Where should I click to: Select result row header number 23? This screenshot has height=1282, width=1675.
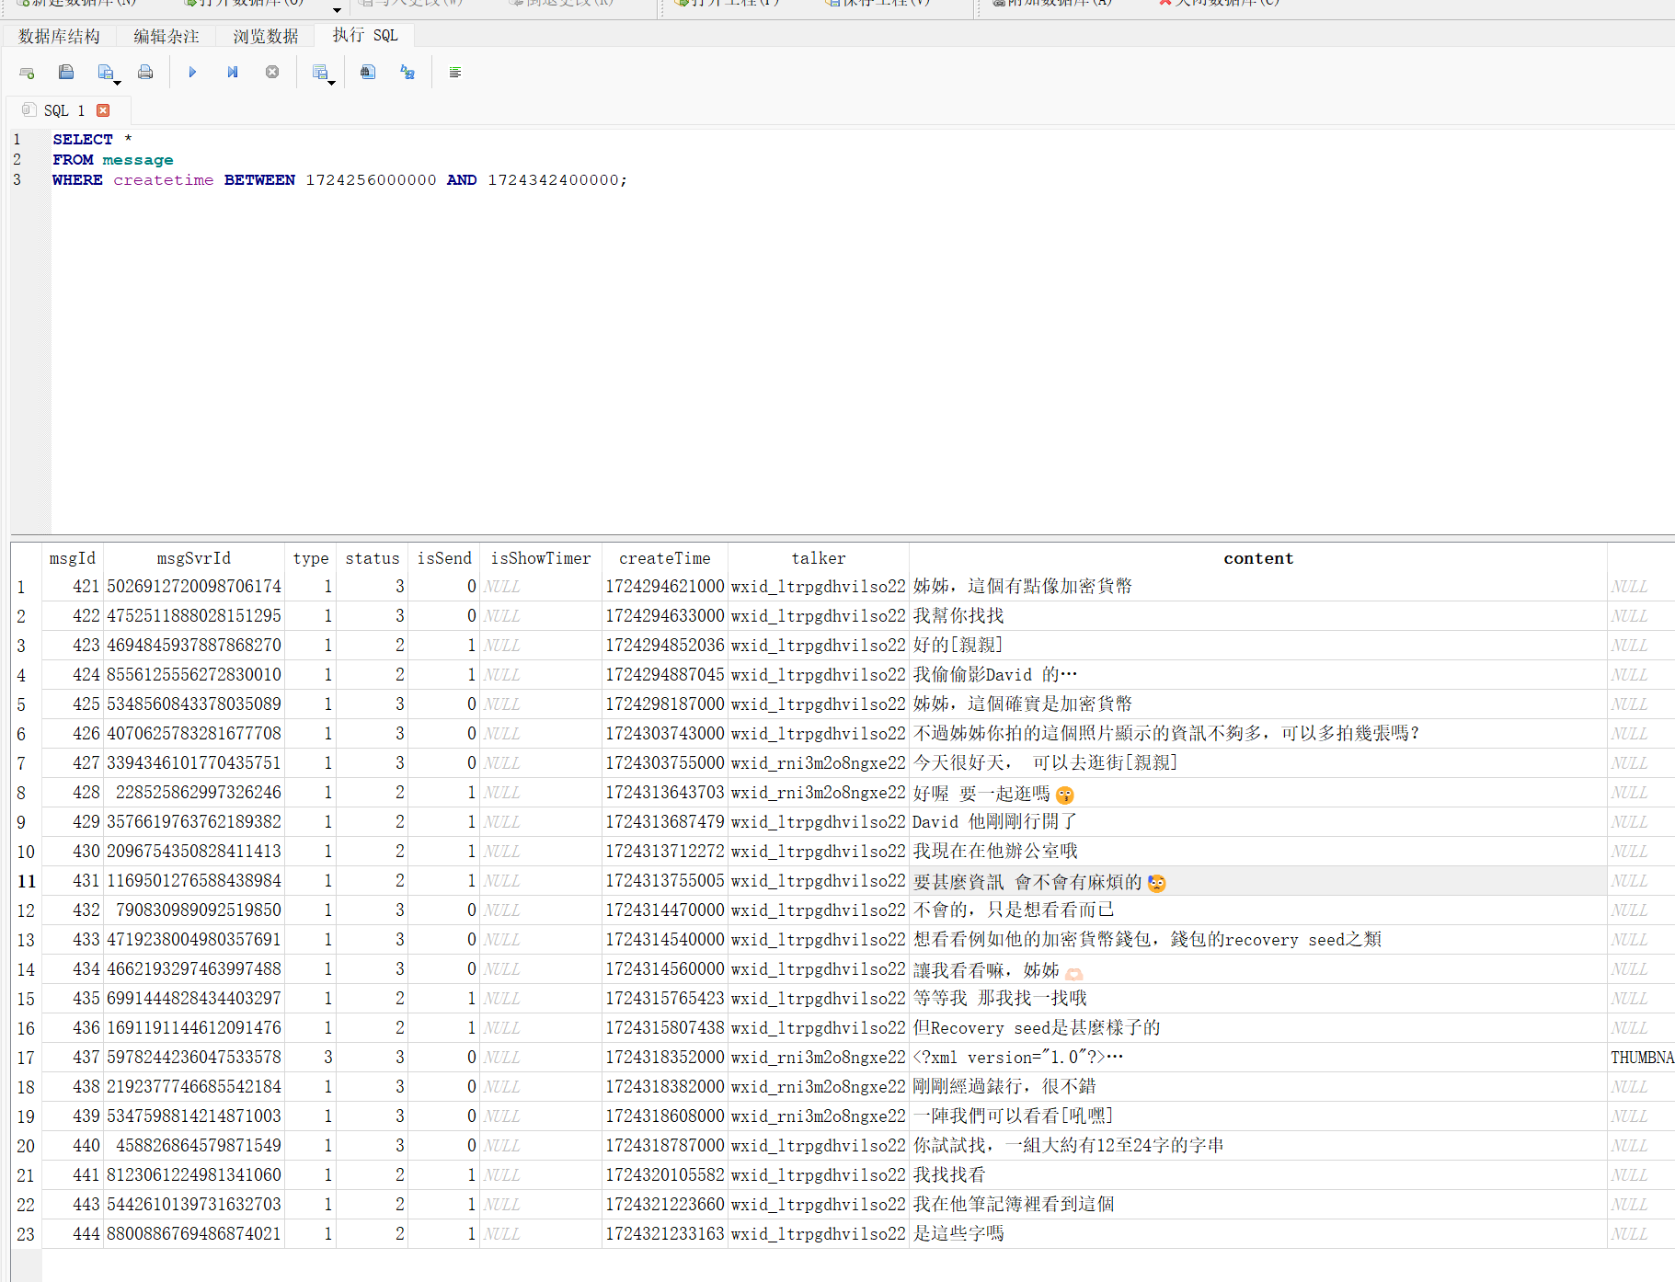26,1234
